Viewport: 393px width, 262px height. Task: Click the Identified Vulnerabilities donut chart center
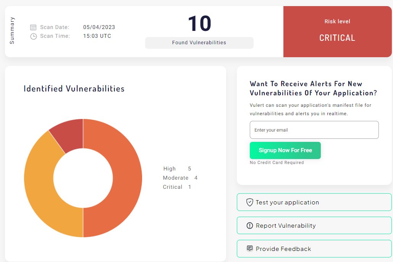[83, 178]
